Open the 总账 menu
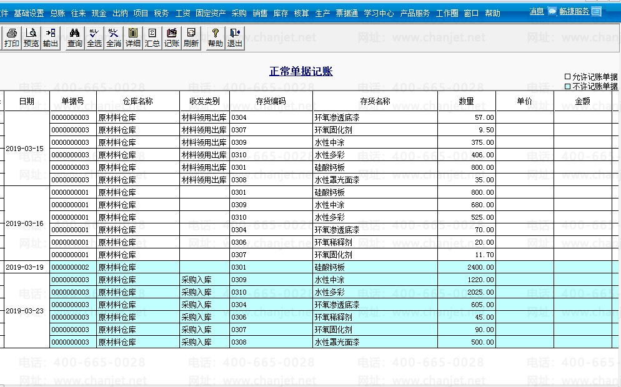621x387 pixels. pyautogui.click(x=57, y=13)
